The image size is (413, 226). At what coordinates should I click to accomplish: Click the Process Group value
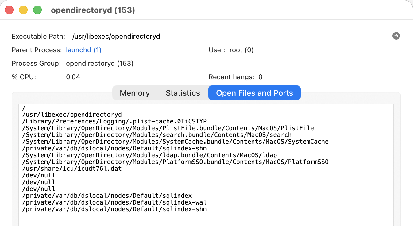click(x=100, y=64)
